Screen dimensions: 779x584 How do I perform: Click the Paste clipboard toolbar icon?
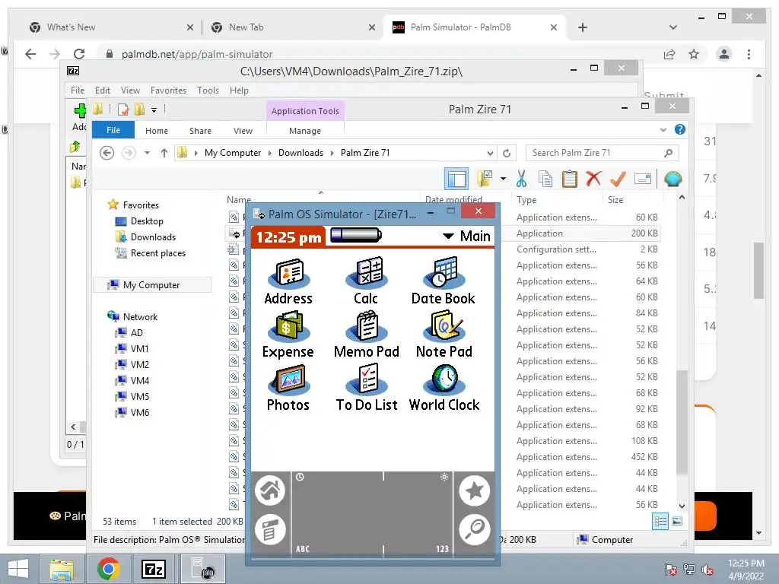coord(569,179)
